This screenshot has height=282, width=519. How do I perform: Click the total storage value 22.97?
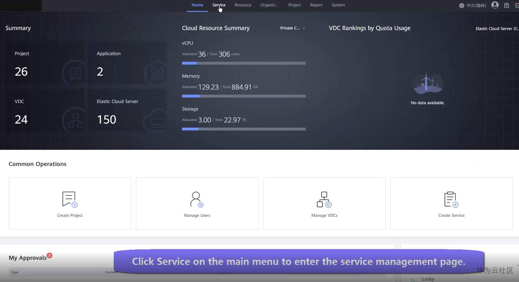pyautogui.click(x=232, y=120)
